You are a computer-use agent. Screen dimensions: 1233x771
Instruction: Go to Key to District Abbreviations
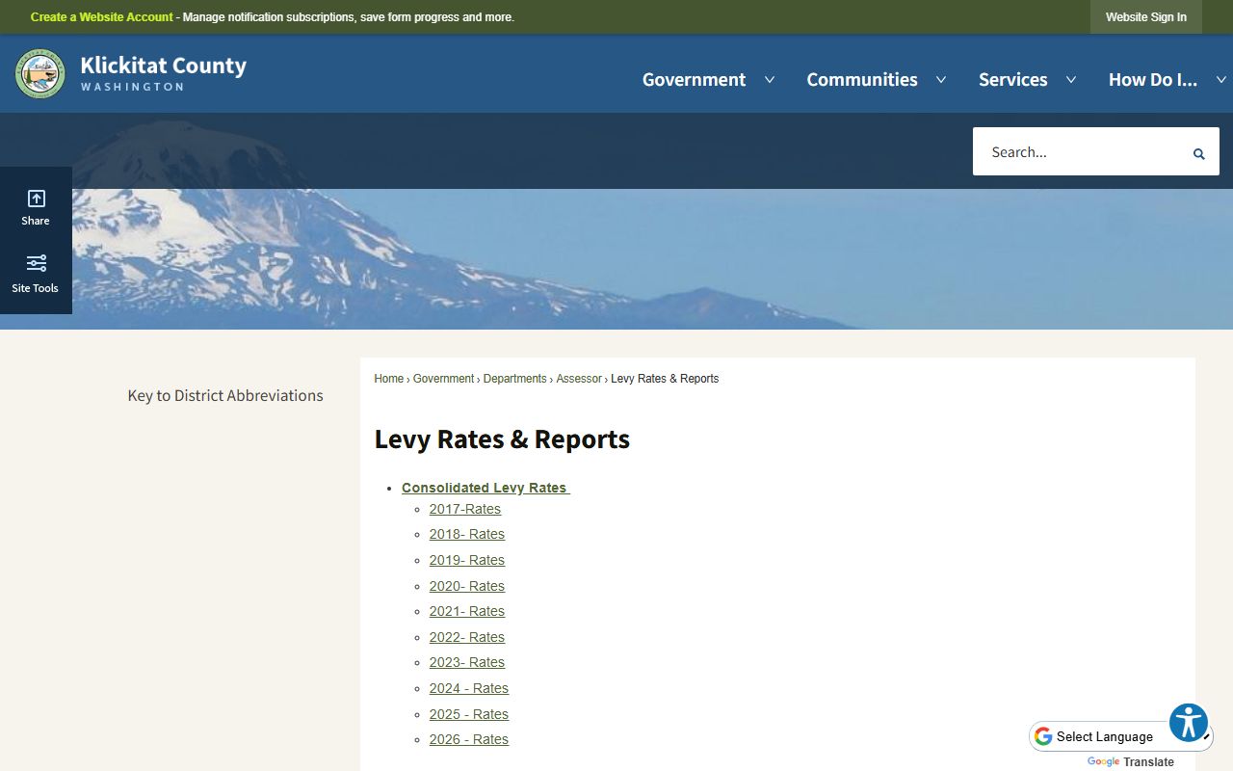pos(225,395)
